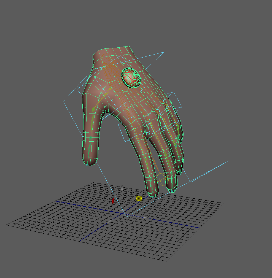The height and width of the screenshot is (278, 272).
Task: Click the red plane handle above grid
Action: (x=113, y=201)
